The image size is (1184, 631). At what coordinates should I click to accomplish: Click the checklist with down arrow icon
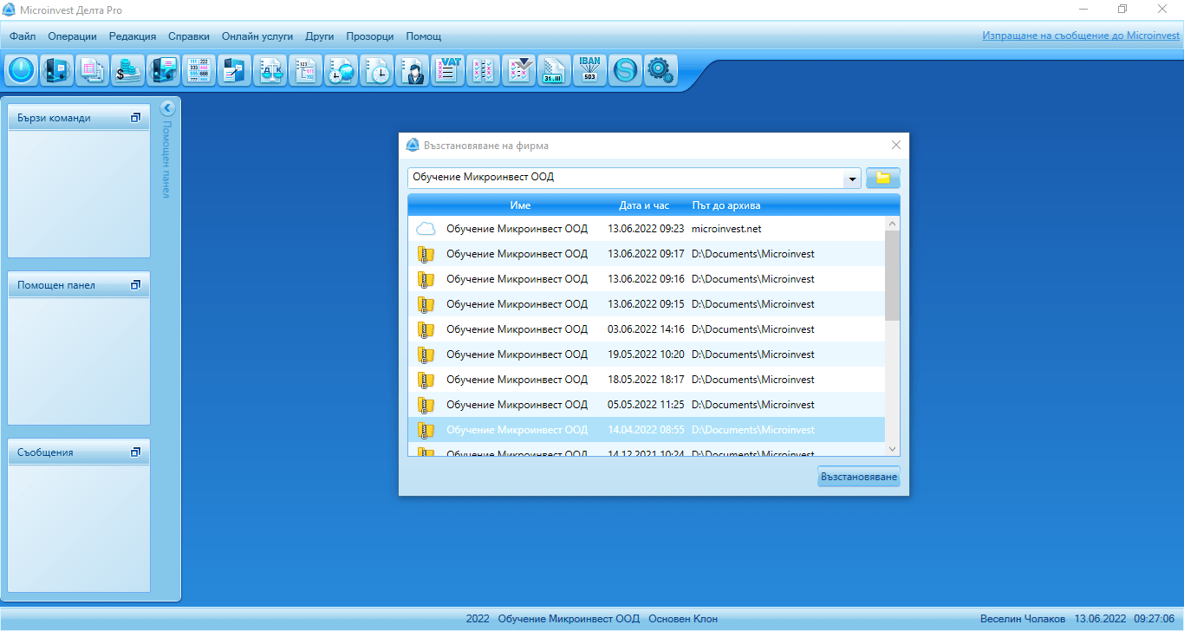click(518, 69)
